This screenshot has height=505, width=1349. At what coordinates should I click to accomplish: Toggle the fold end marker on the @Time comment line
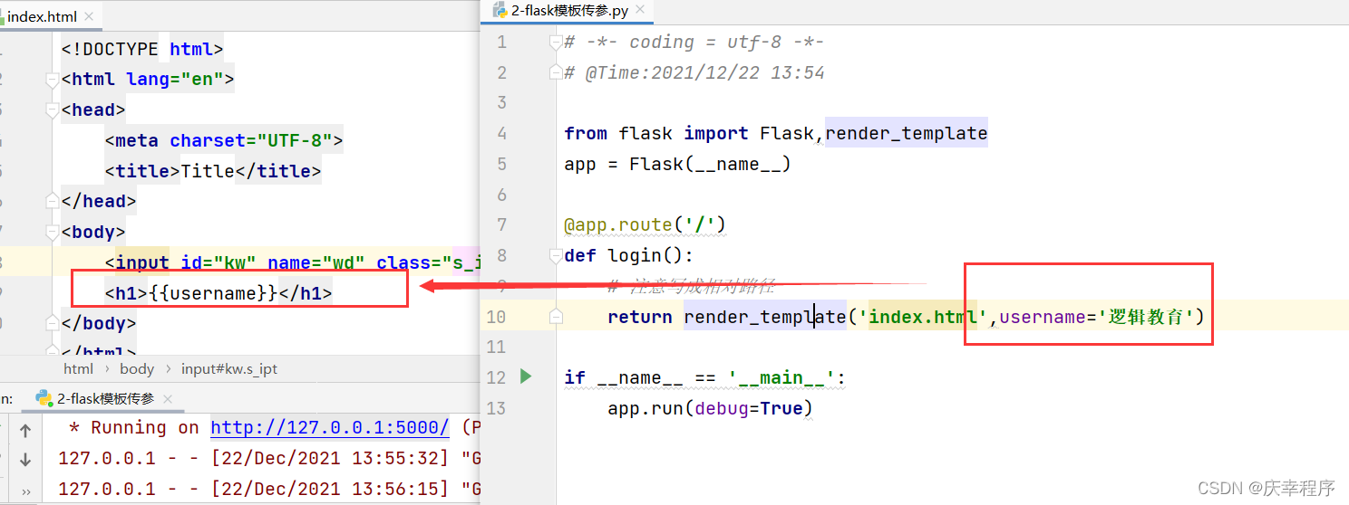coord(556,72)
